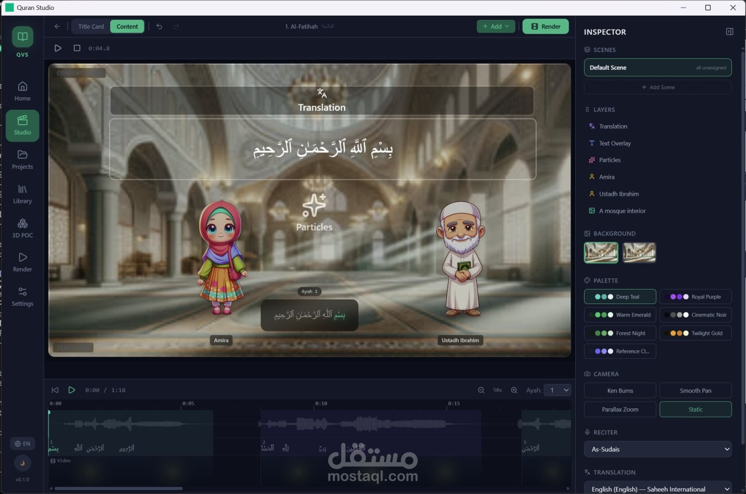Image resolution: width=746 pixels, height=494 pixels.
Task: Click the undo arrow in top toolbar
Action: point(159,26)
